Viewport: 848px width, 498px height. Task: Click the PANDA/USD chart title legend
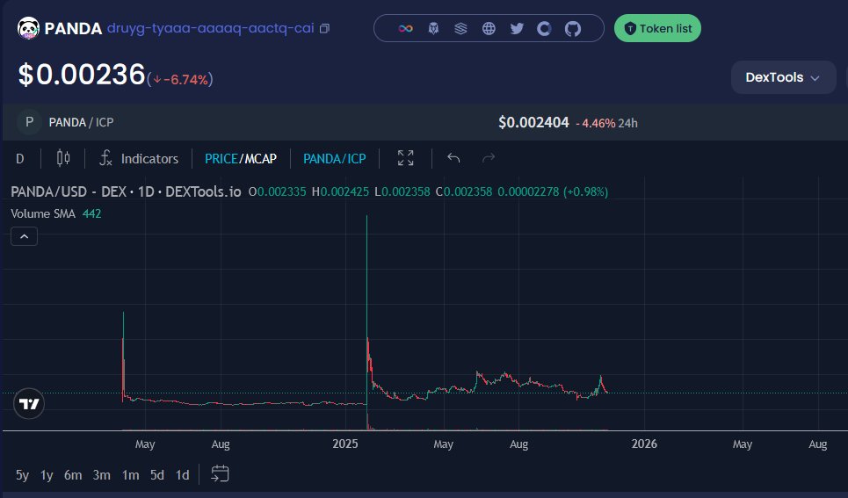[x=126, y=191]
